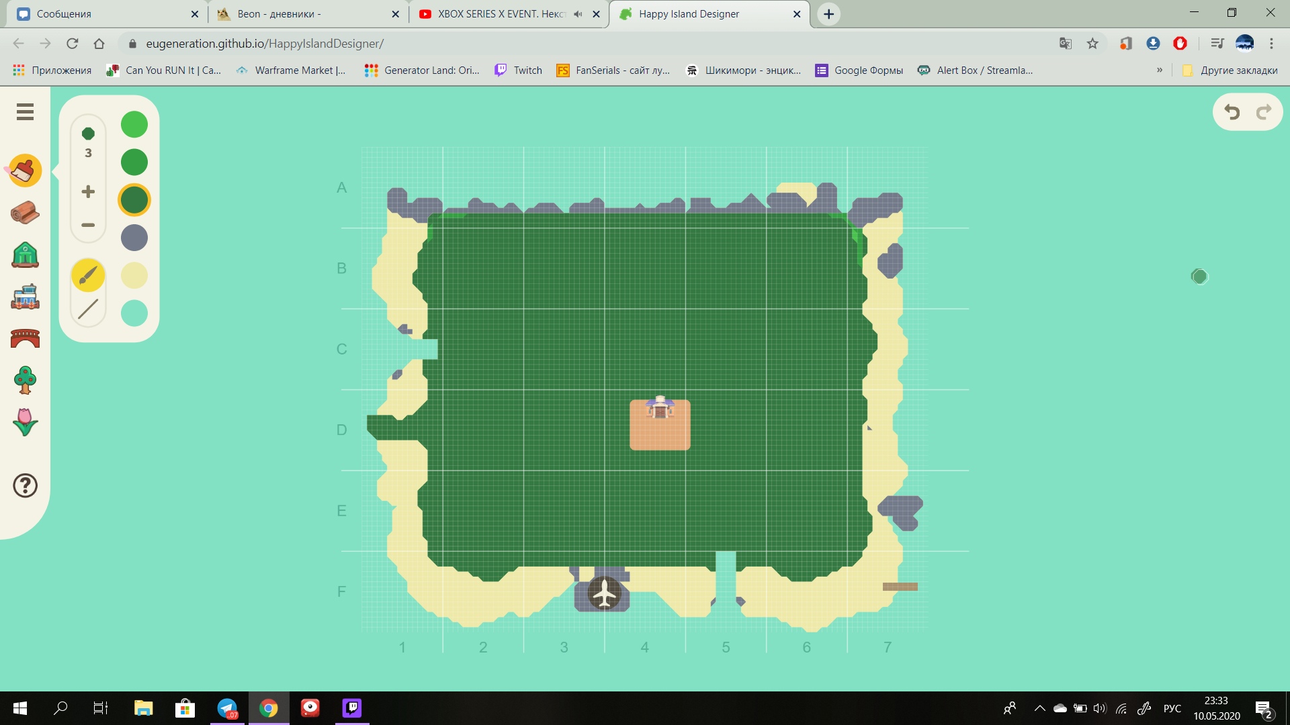Select the shop buildings tool

(x=25, y=297)
